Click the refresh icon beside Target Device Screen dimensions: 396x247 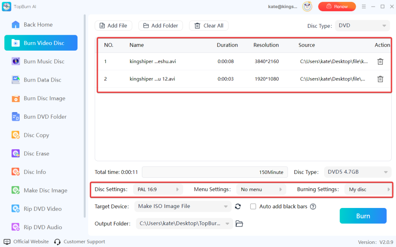(238, 206)
